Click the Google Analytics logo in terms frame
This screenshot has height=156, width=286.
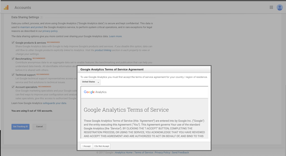pyautogui.click(x=95, y=92)
